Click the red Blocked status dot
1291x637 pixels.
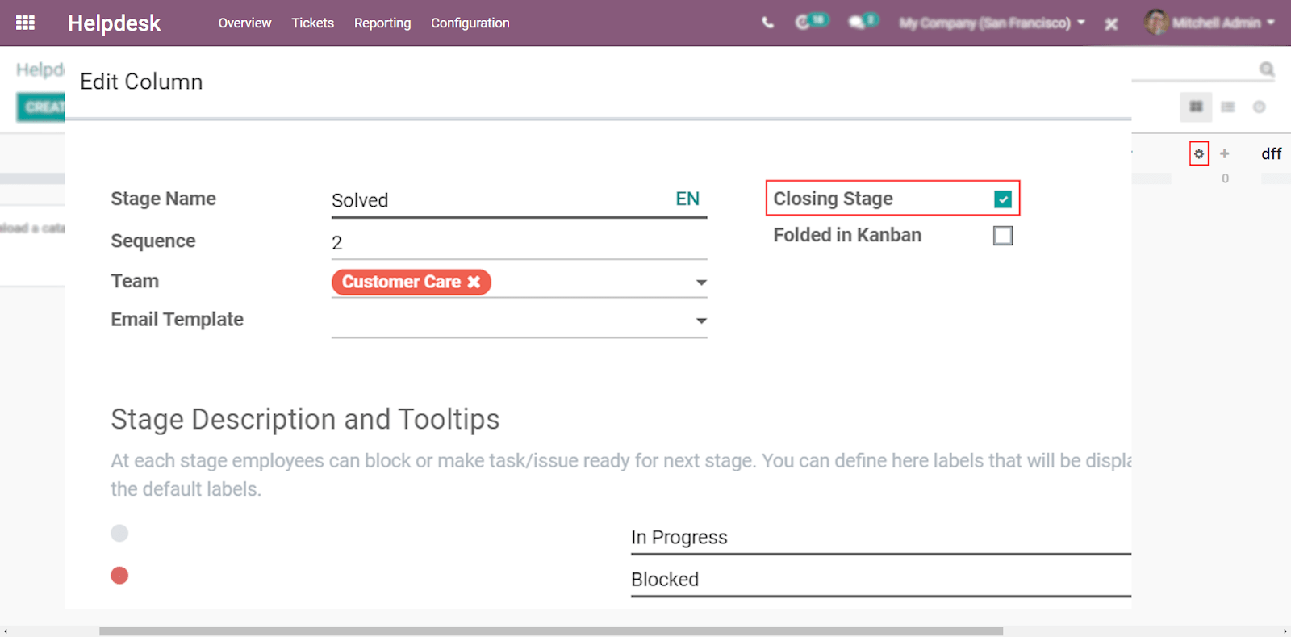click(119, 575)
